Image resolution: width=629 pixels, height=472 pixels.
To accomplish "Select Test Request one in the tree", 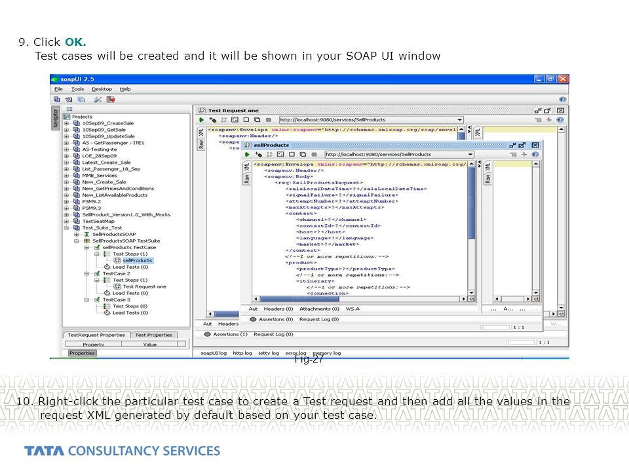I will coord(144,286).
